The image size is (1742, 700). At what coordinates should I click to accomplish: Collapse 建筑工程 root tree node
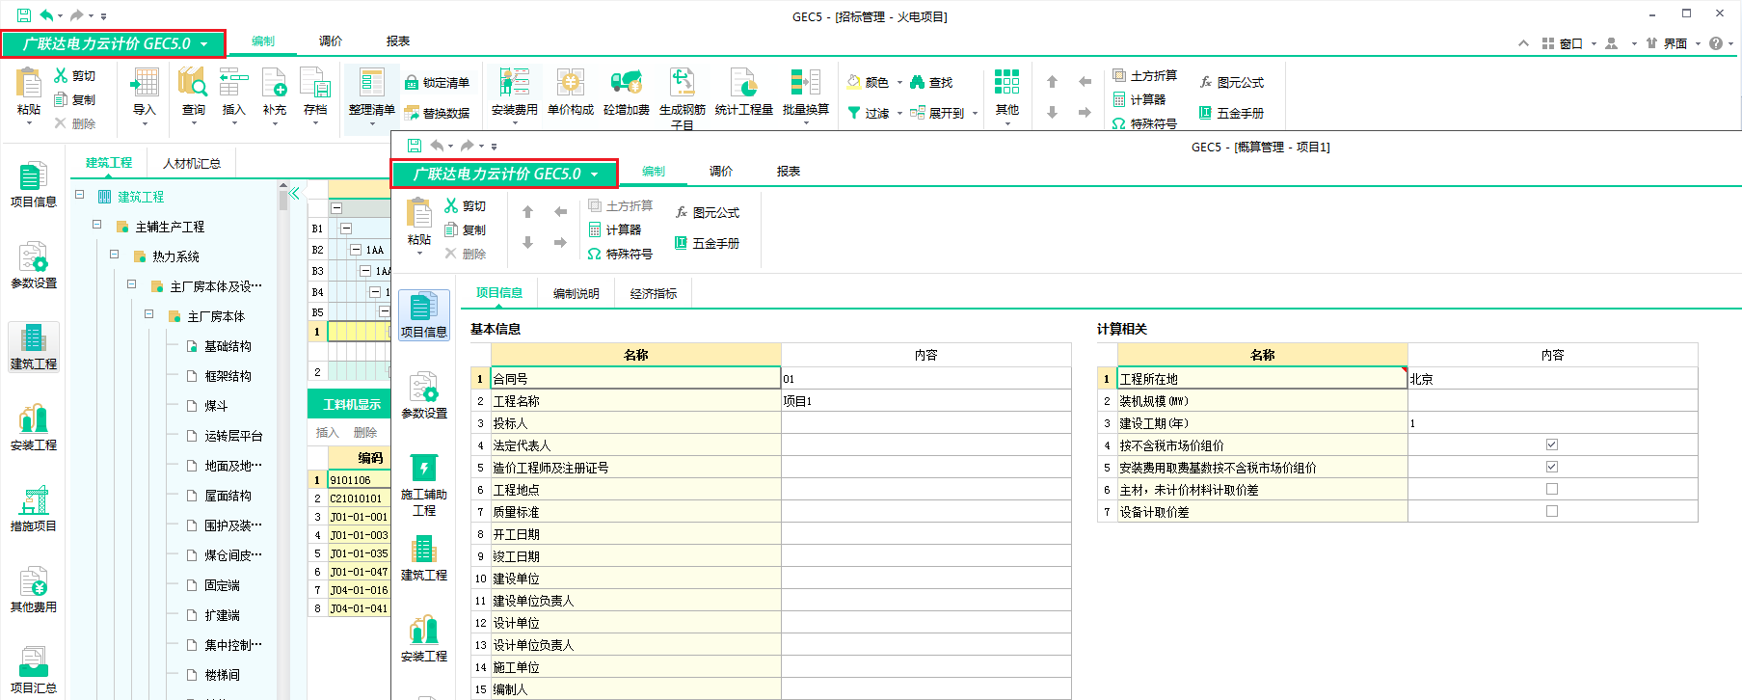point(80,195)
